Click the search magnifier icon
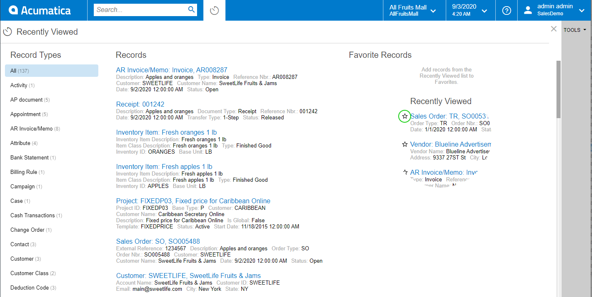Screen dimensions: 592x297 [191, 10]
